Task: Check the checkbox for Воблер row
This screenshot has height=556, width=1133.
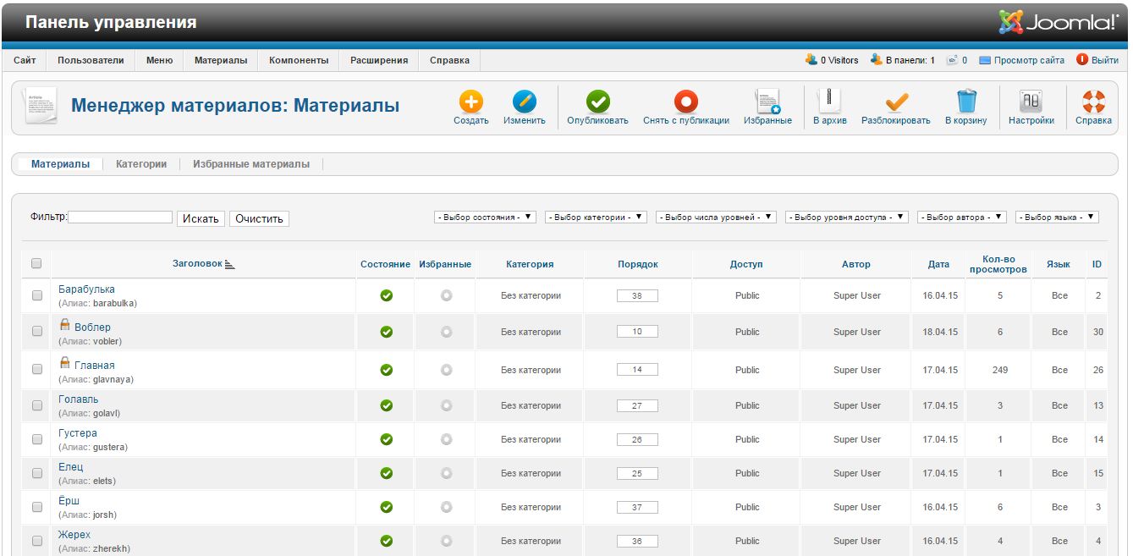Action: 36,332
